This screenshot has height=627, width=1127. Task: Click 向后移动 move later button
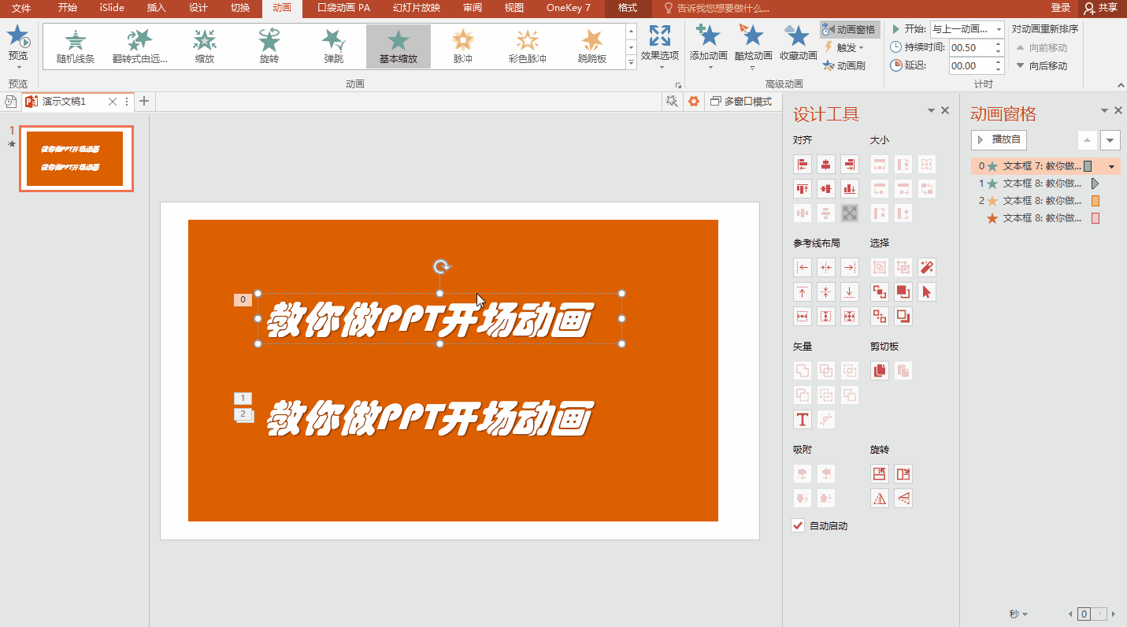(x=1041, y=66)
